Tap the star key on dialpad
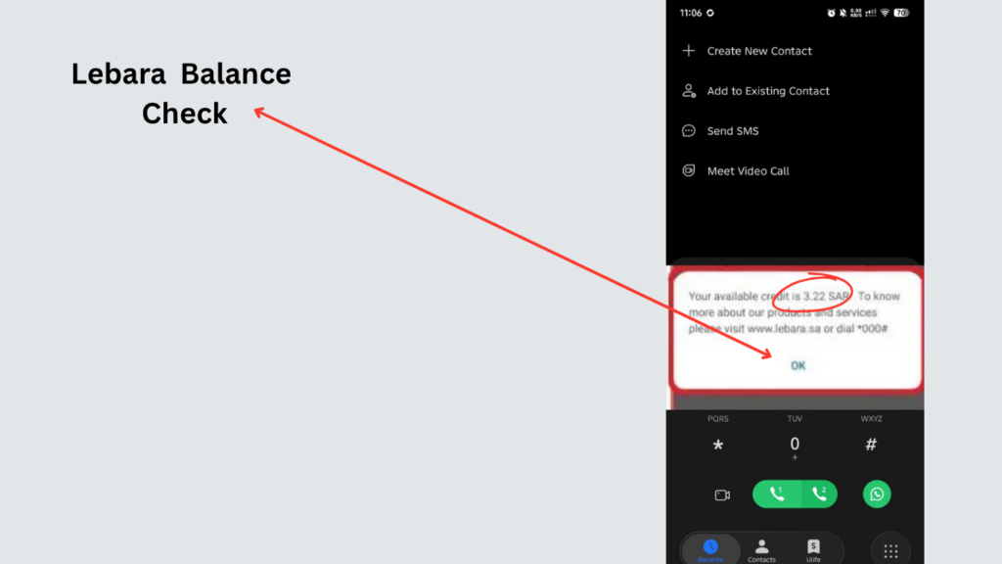Image resolution: width=1002 pixels, height=564 pixels. tap(718, 446)
